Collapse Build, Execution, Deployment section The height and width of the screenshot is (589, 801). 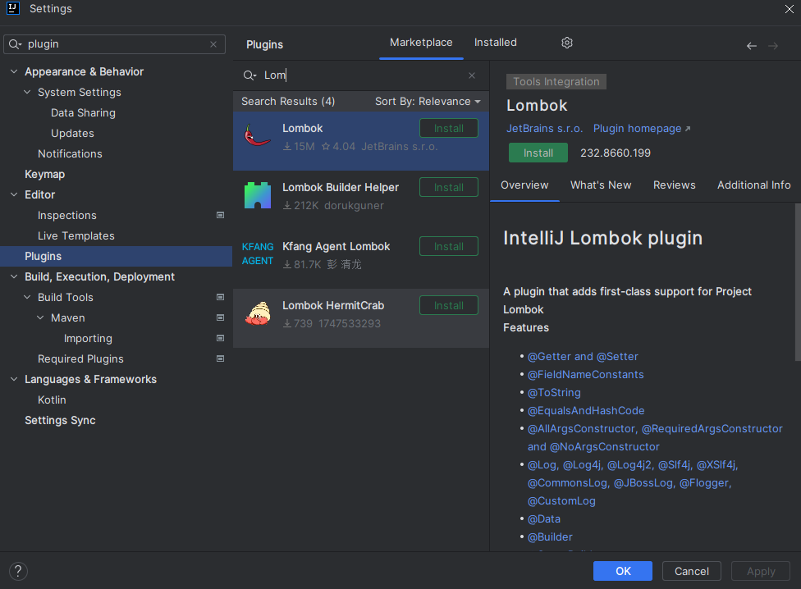(14, 276)
